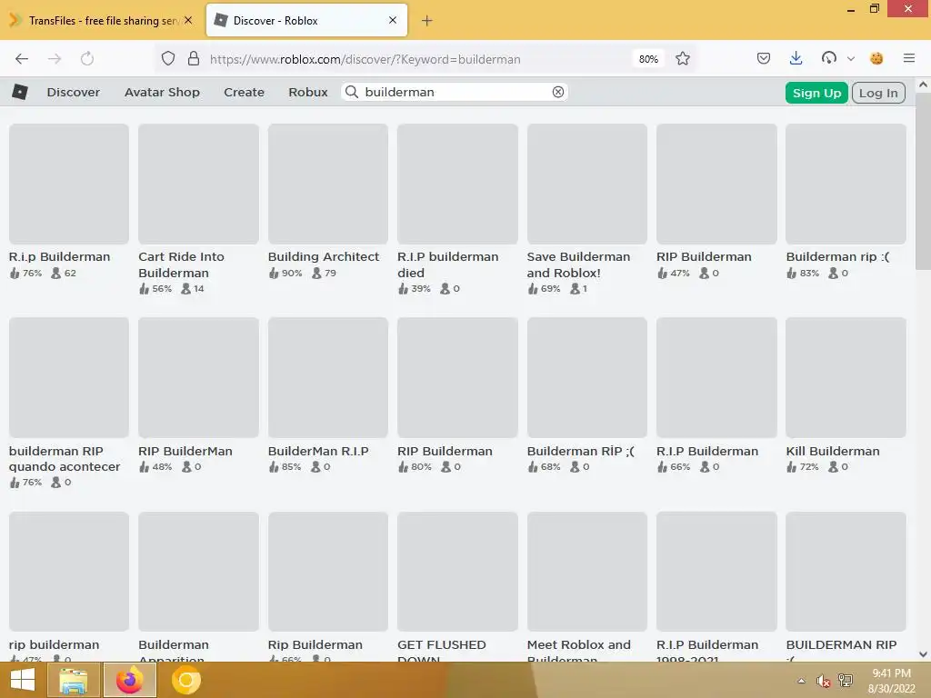Close the TransFiles tab
Screen dimensions: 931x698
pos(188,20)
